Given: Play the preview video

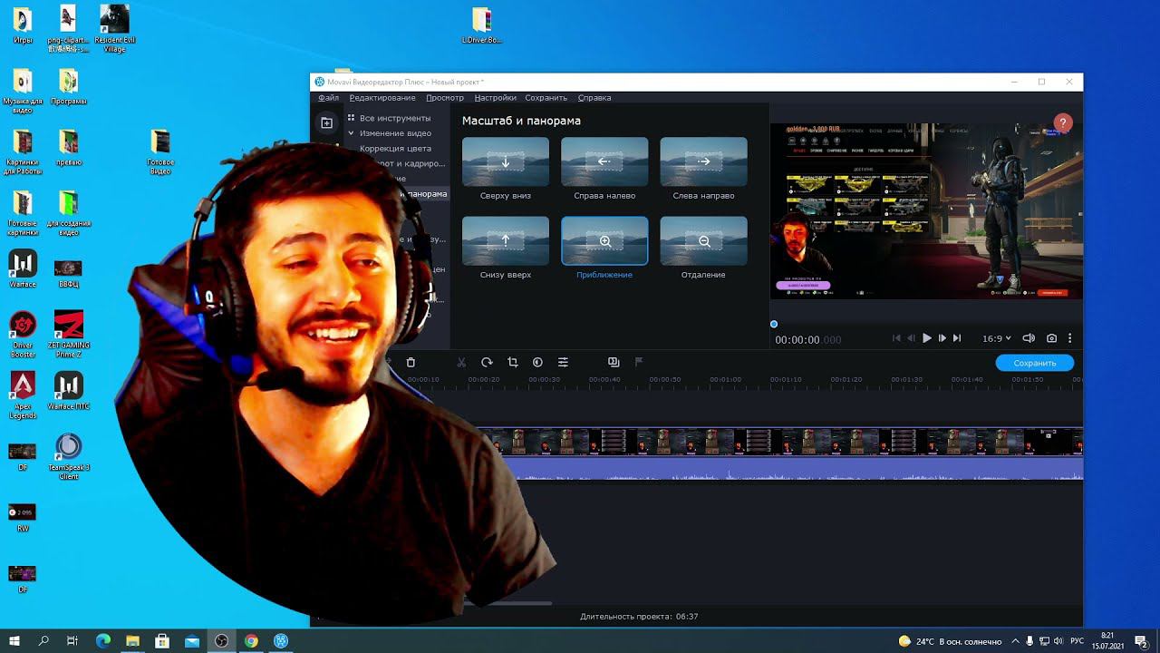Looking at the screenshot, I should (x=926, y=338).
